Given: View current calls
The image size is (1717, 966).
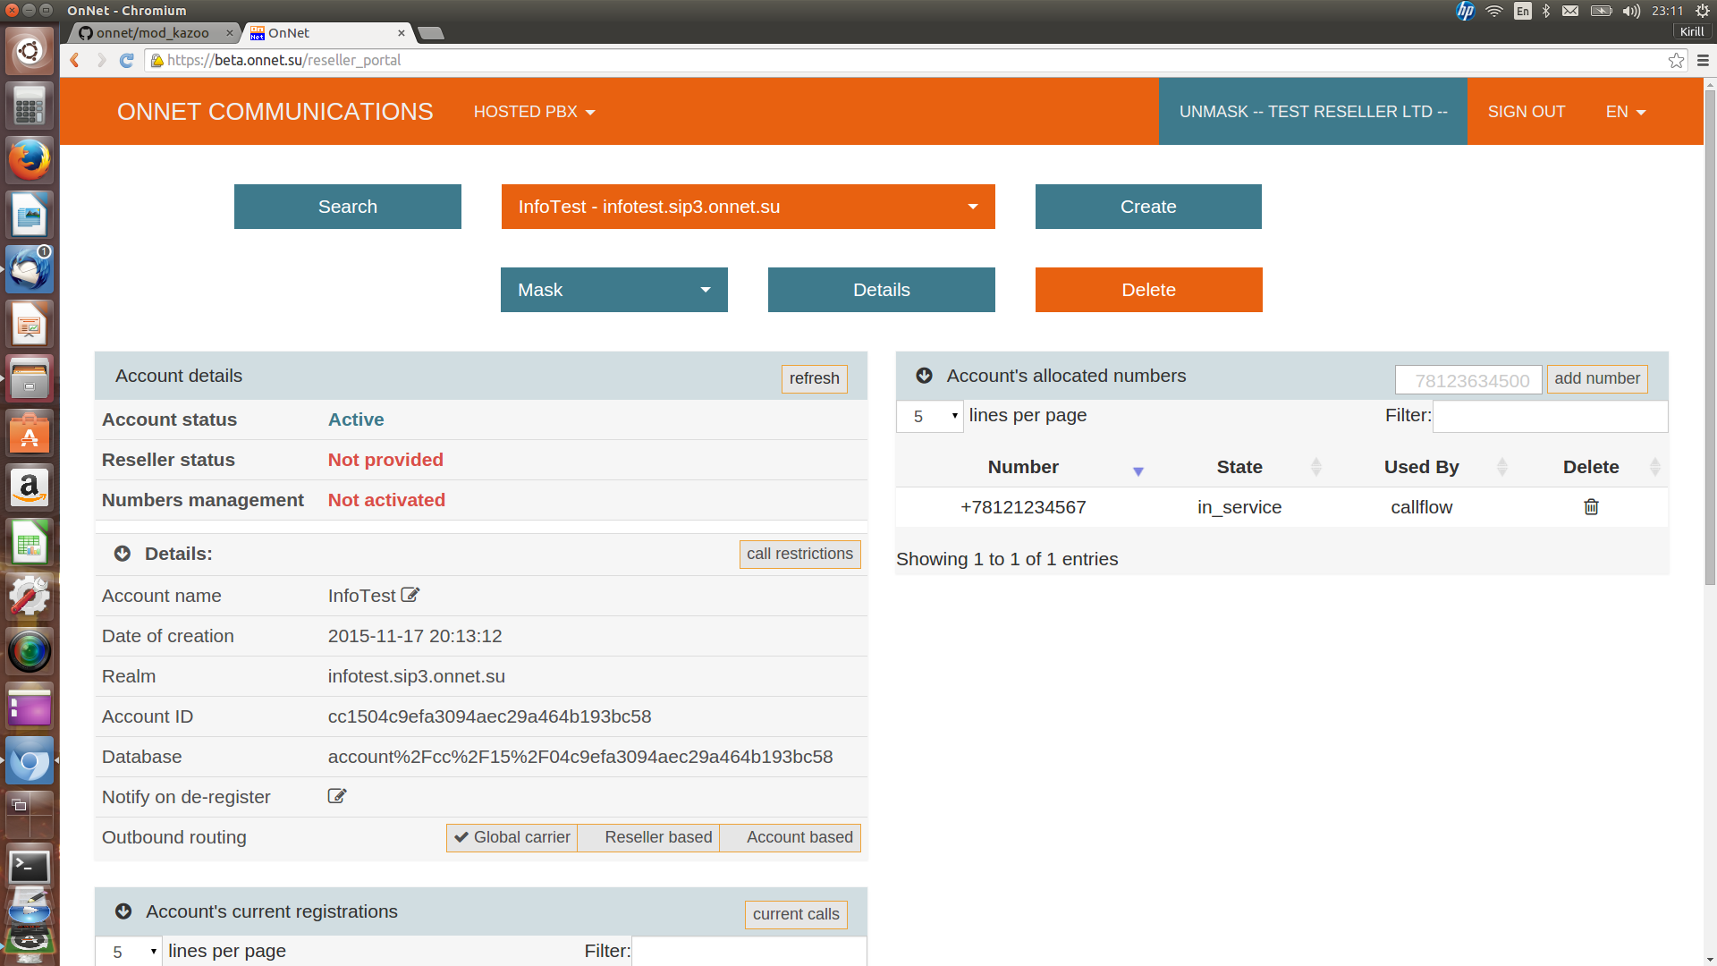Looking at the screenshot, I should (x=796, y=914).
